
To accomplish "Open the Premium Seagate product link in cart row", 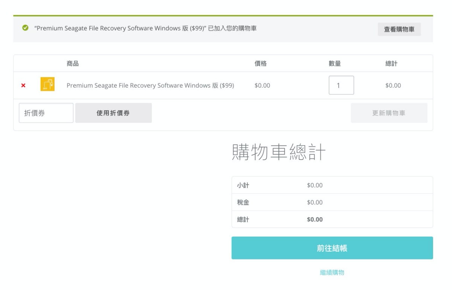I will [x=150, y=85].
